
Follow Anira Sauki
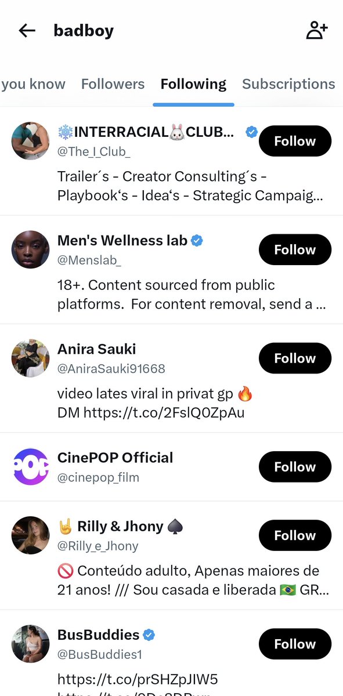(x=295, y=358)
